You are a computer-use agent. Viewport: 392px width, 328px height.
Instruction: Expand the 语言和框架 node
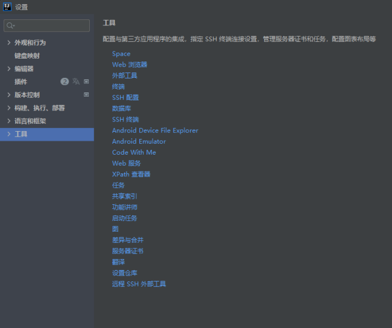click(9, 121)
